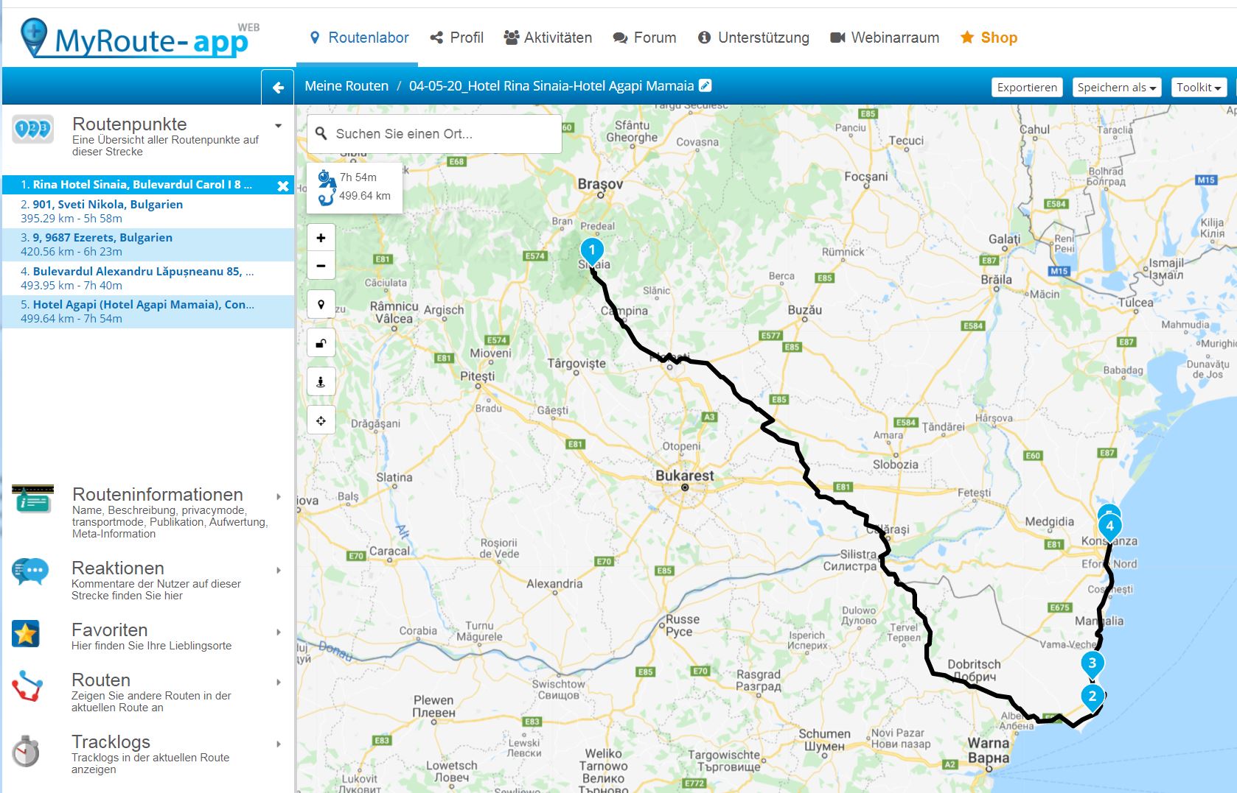Viewport: 1237px width, 793px height.
Task: Activate the street view pegman button
Action: 321,382
